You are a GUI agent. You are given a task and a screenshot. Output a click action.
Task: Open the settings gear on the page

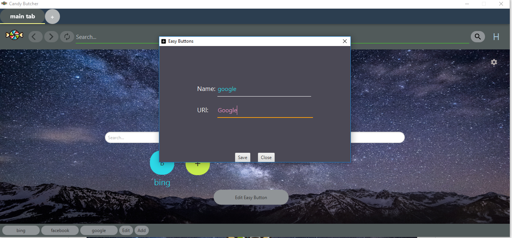(x=494, y=62)
